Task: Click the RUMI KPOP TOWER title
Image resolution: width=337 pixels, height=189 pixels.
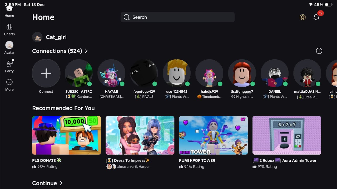Action: click(x=197, y=160)
